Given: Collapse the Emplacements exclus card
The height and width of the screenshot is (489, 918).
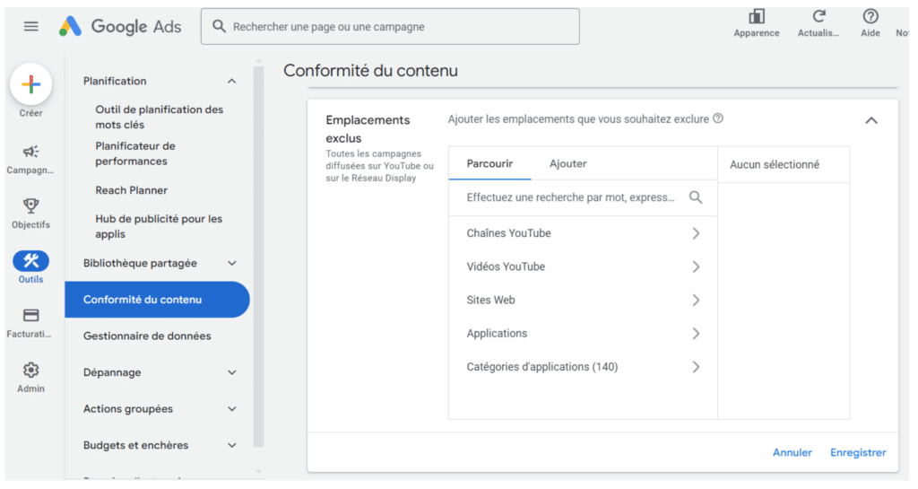Looking at the screenshot, I should [871, 120].
